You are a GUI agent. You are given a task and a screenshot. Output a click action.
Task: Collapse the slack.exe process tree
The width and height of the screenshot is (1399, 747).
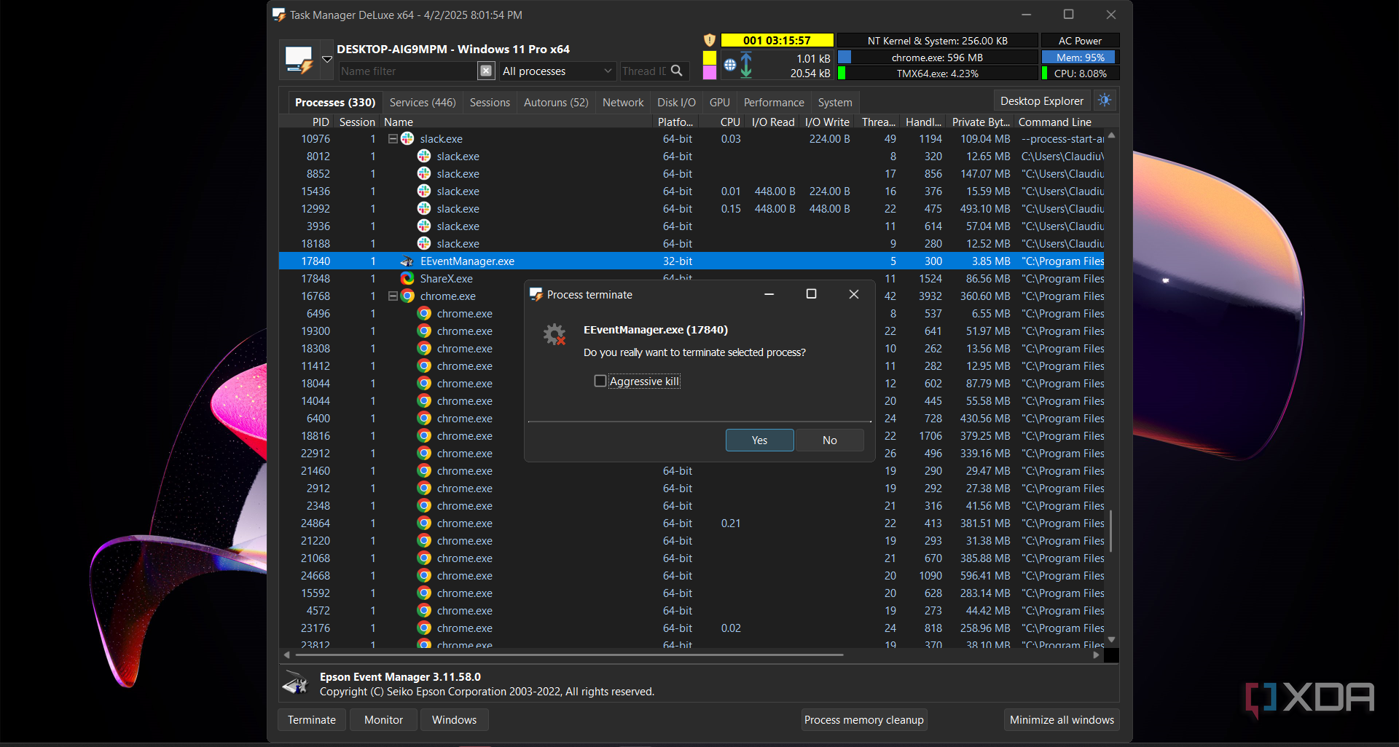393,139
